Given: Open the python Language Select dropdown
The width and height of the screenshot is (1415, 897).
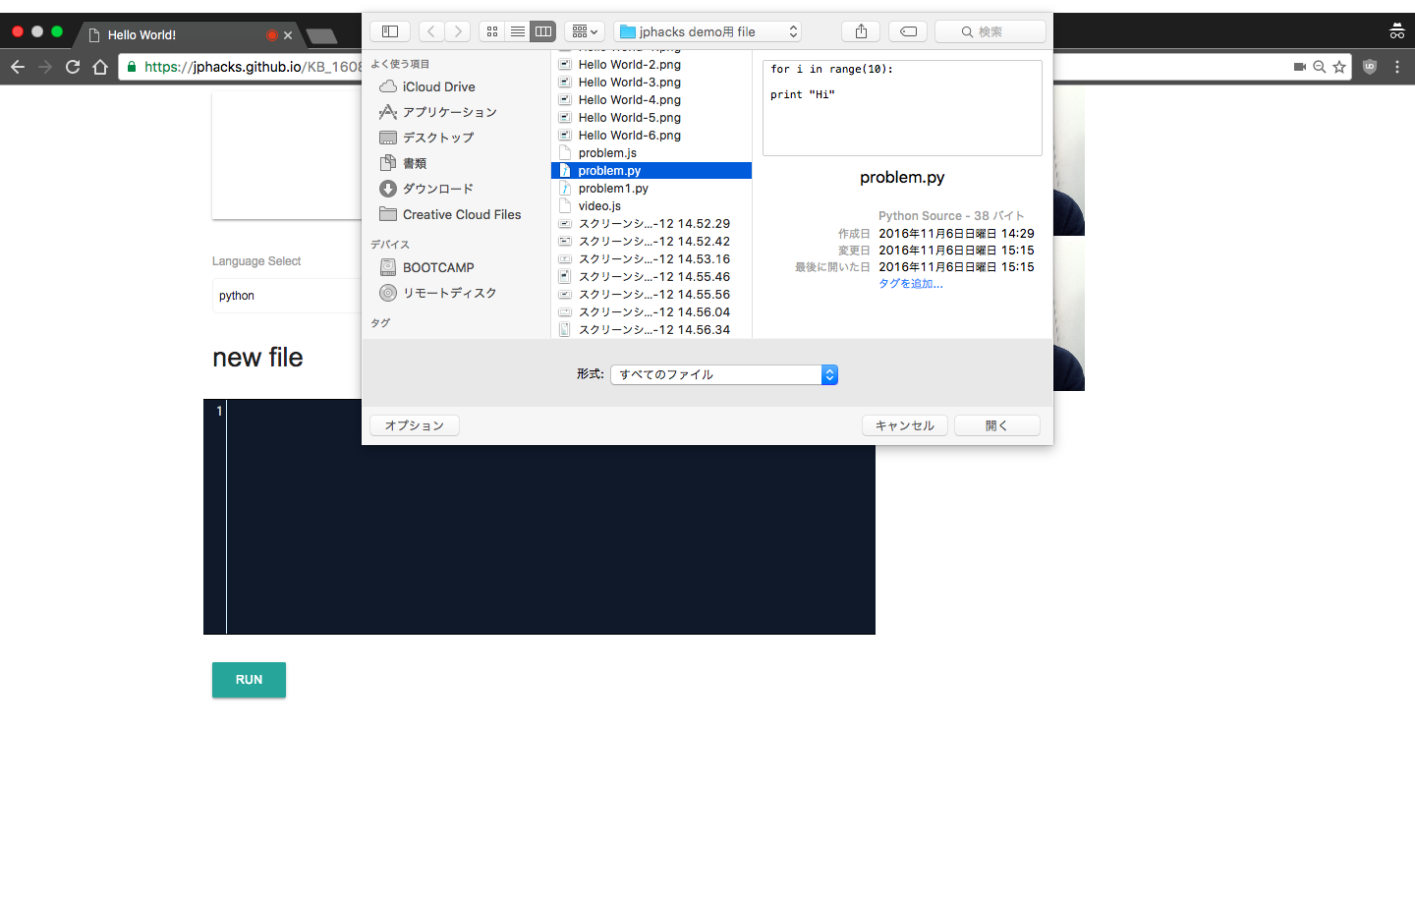Looking at the screenshot, I should 286,296.
